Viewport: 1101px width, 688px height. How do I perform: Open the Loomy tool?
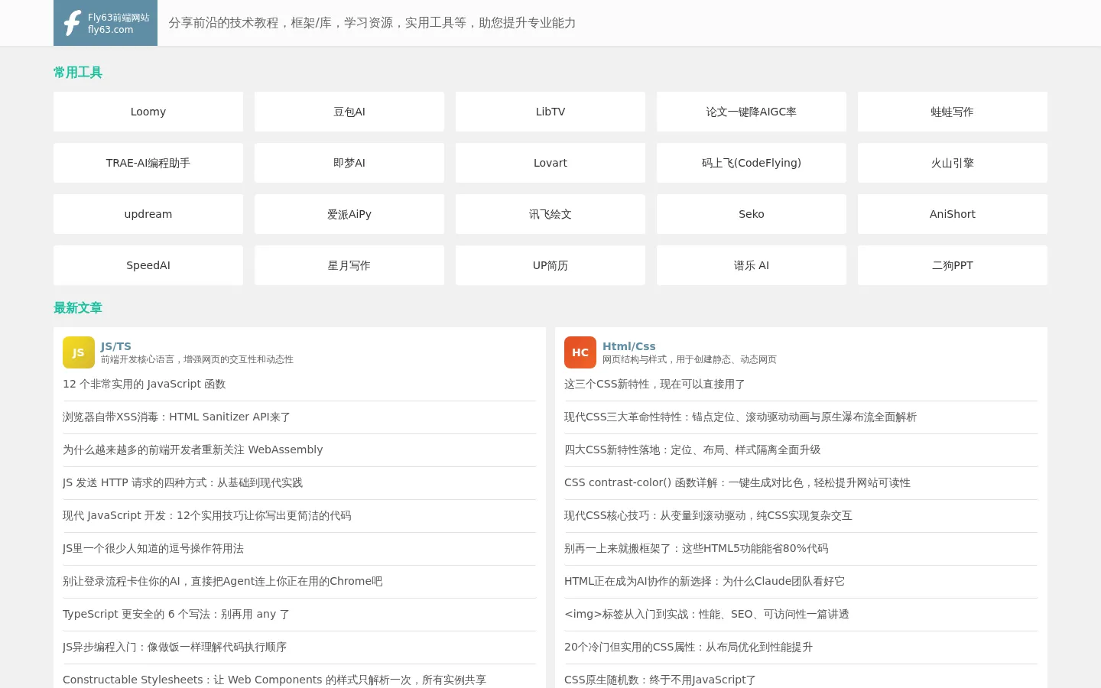click(148, 112)
